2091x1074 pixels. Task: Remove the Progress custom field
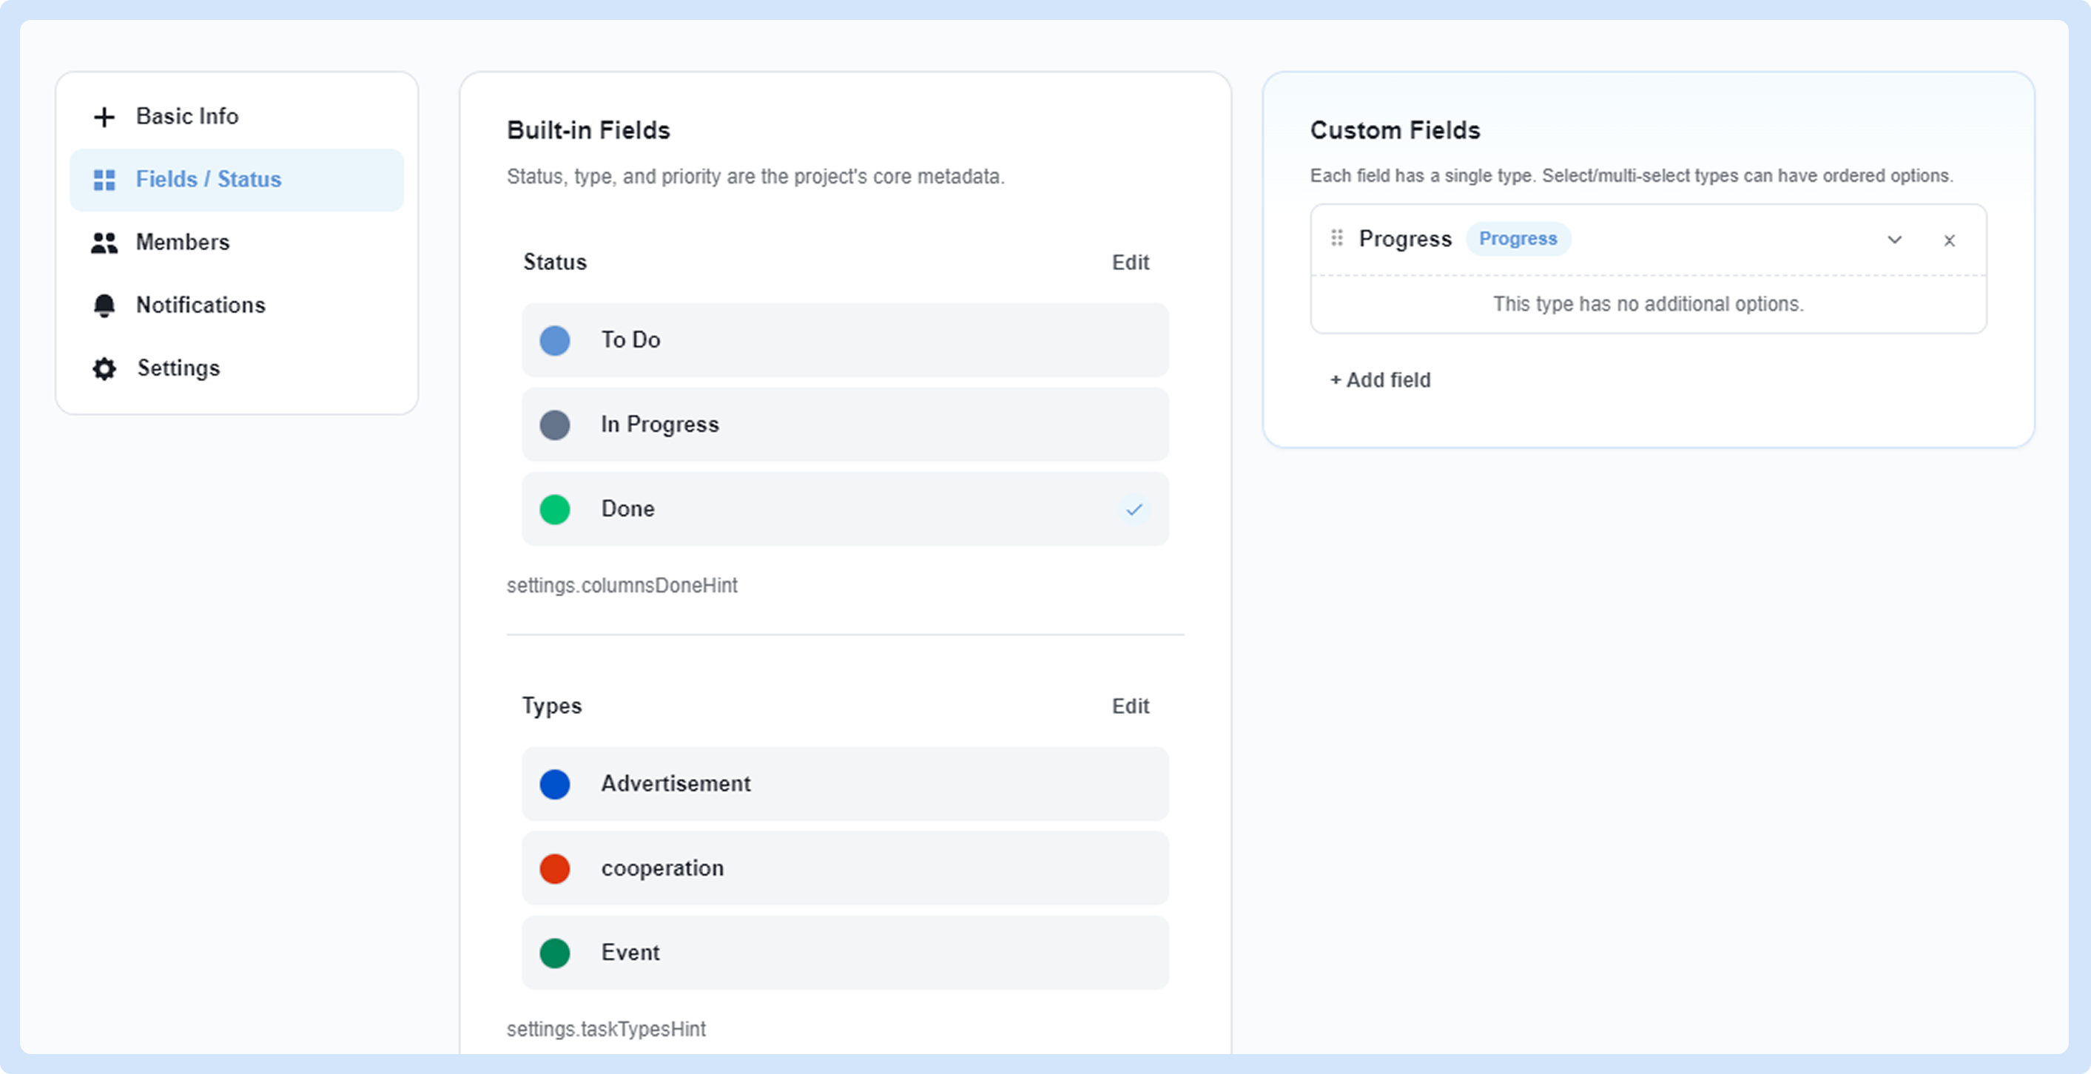pyautogui.click(x=1949, y=240)
